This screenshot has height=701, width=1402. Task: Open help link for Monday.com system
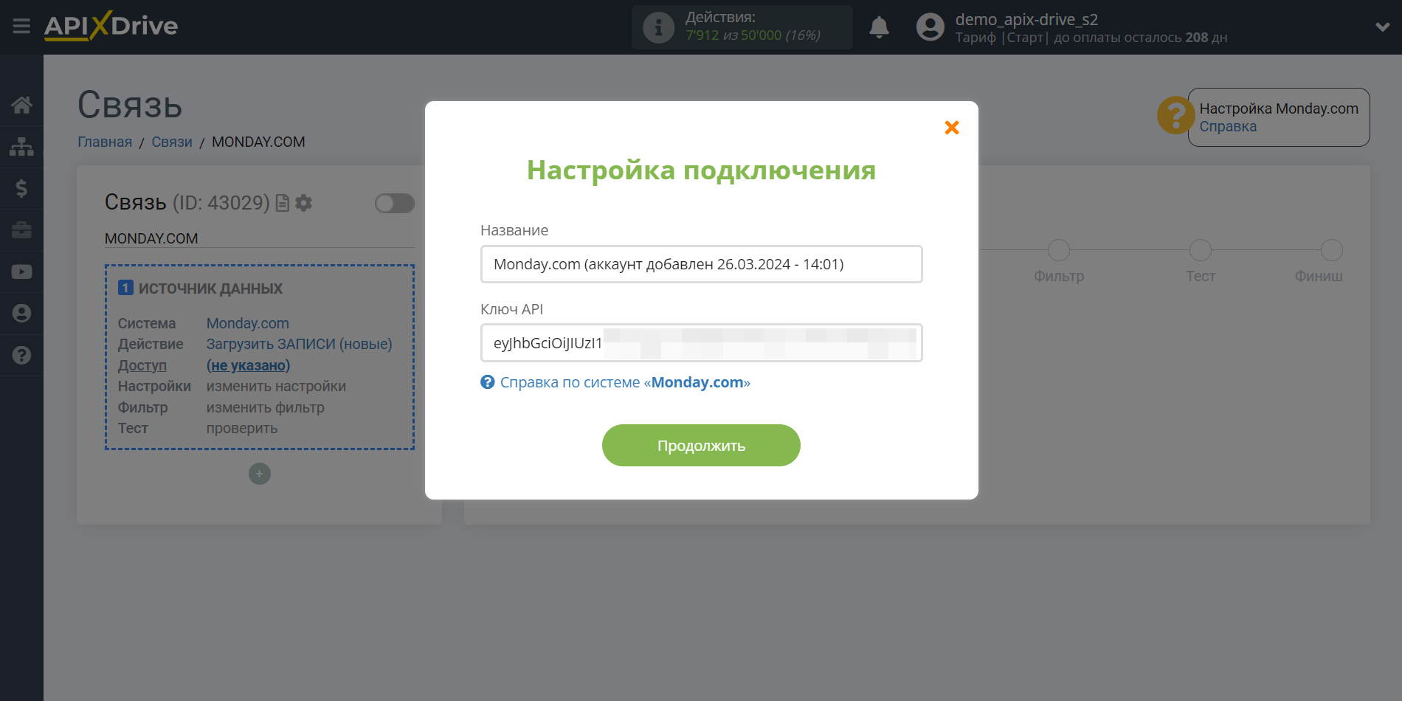tap(625, 382)
